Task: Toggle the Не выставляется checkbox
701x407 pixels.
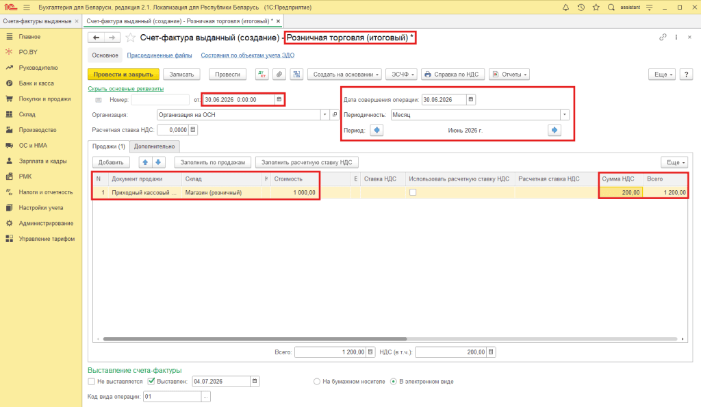Action: tap(92, 381)
